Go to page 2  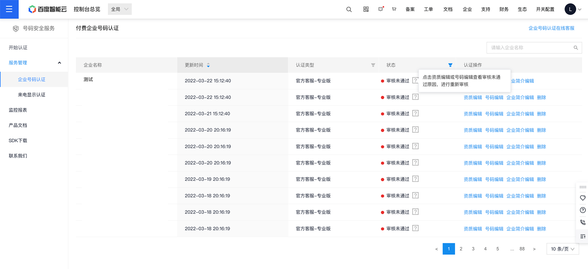click(461, 249)
